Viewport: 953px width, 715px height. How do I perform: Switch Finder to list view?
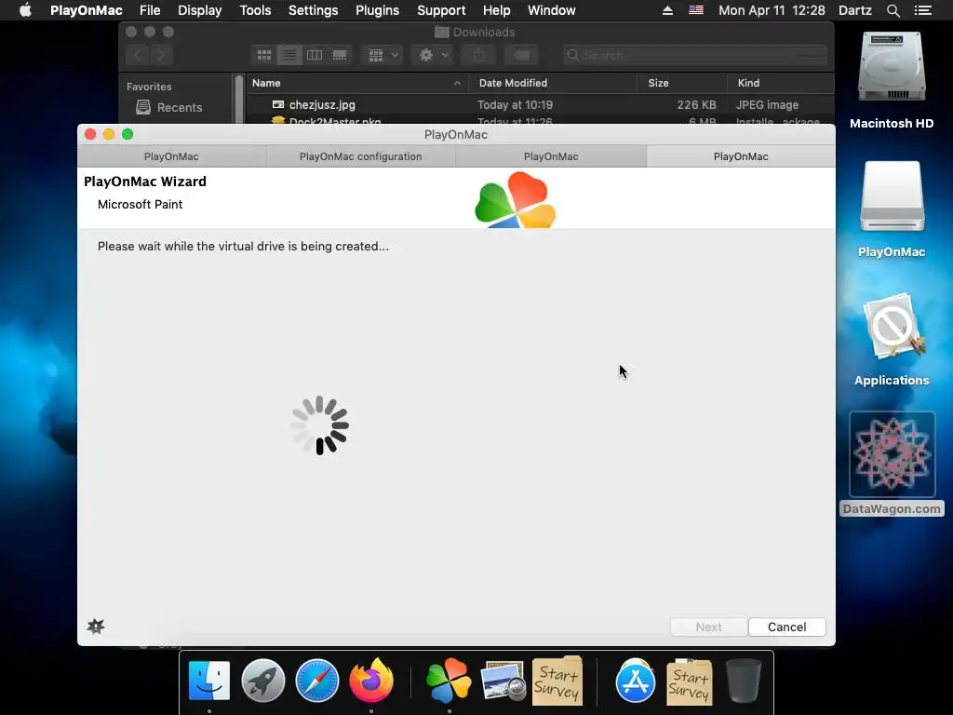click(289, 55)
